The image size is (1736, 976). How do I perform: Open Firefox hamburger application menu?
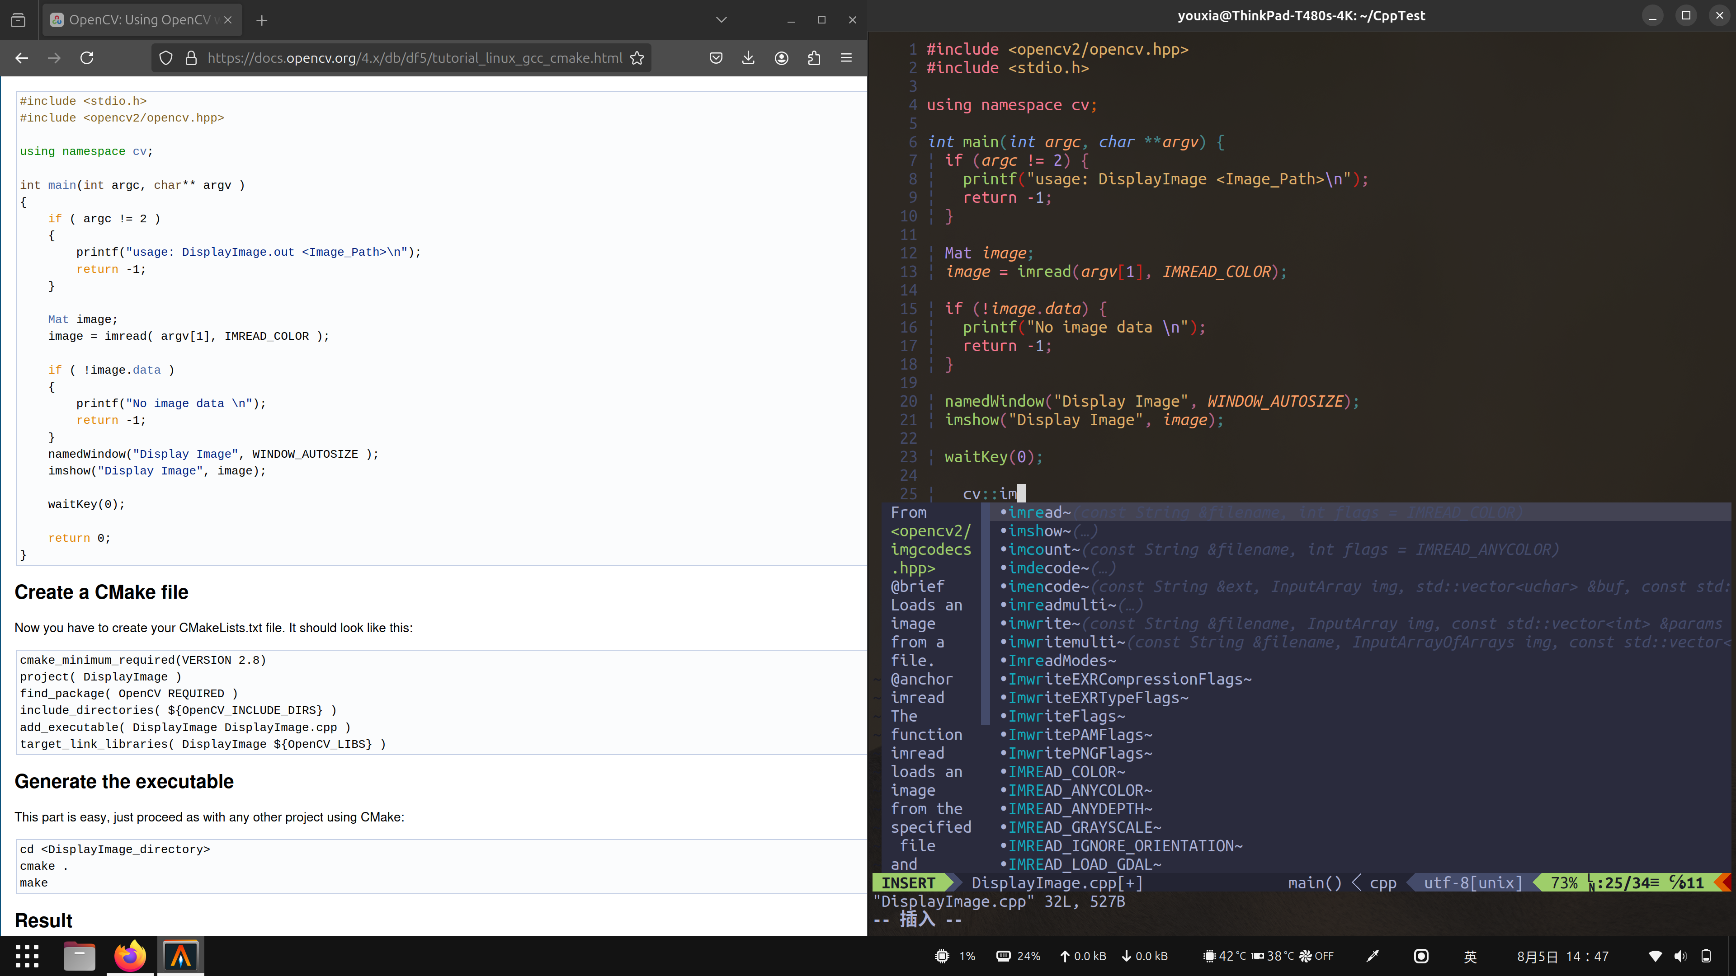846,58
